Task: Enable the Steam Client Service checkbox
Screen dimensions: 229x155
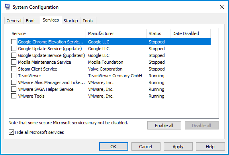Action: pyautogui.click(x=14, y=69)
